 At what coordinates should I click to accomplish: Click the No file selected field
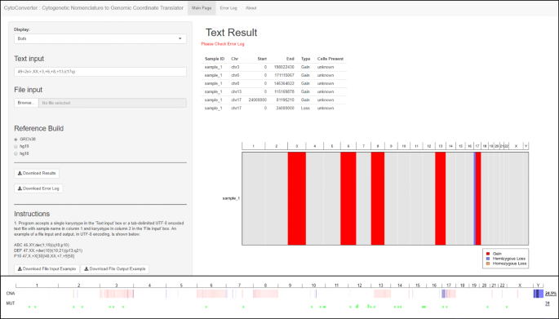[113, 103]
